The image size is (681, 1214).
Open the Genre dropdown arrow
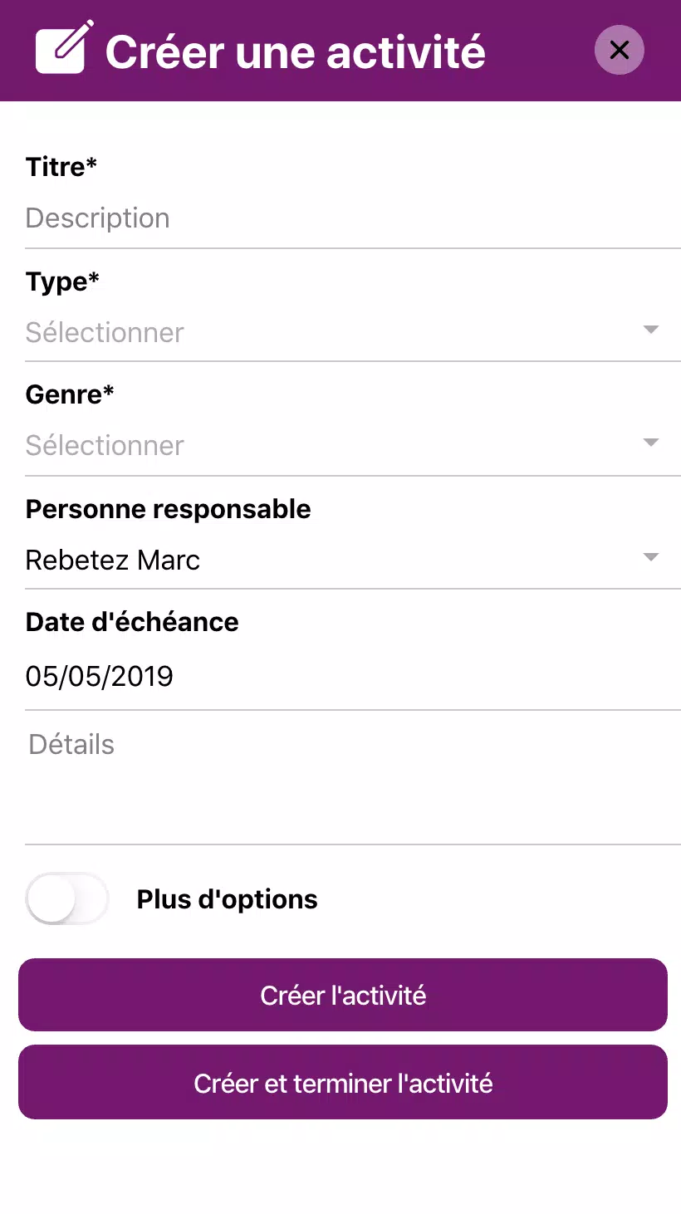(651, 443)
